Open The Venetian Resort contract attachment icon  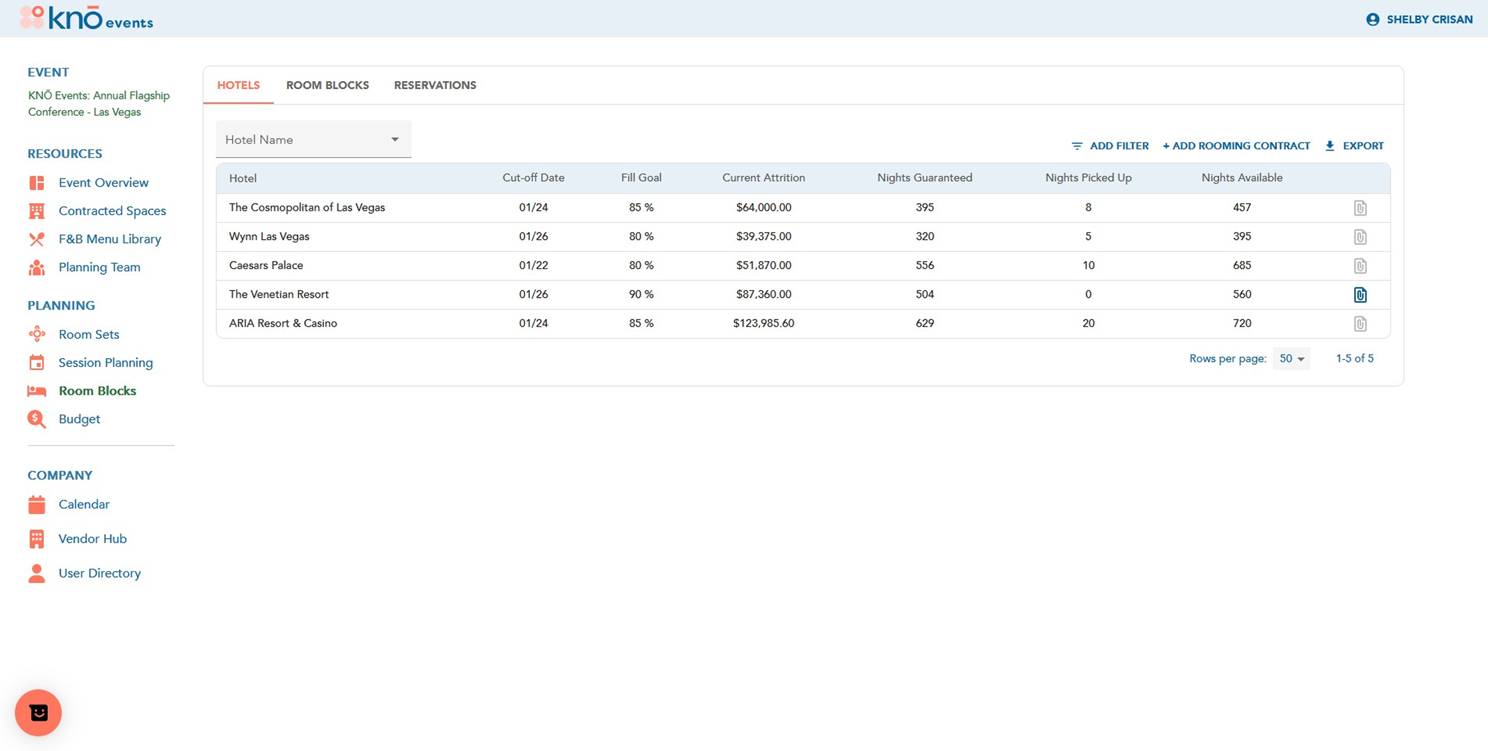pos(1360,294)
